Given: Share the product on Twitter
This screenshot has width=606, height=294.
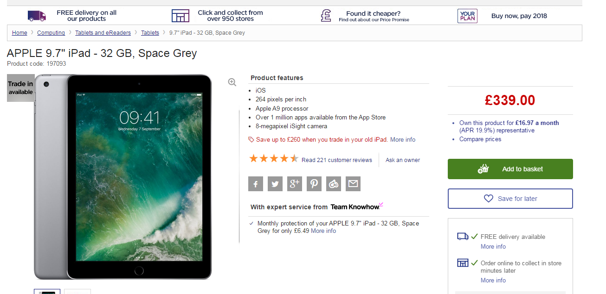Looking at the screenshot, I should [275, 184].
